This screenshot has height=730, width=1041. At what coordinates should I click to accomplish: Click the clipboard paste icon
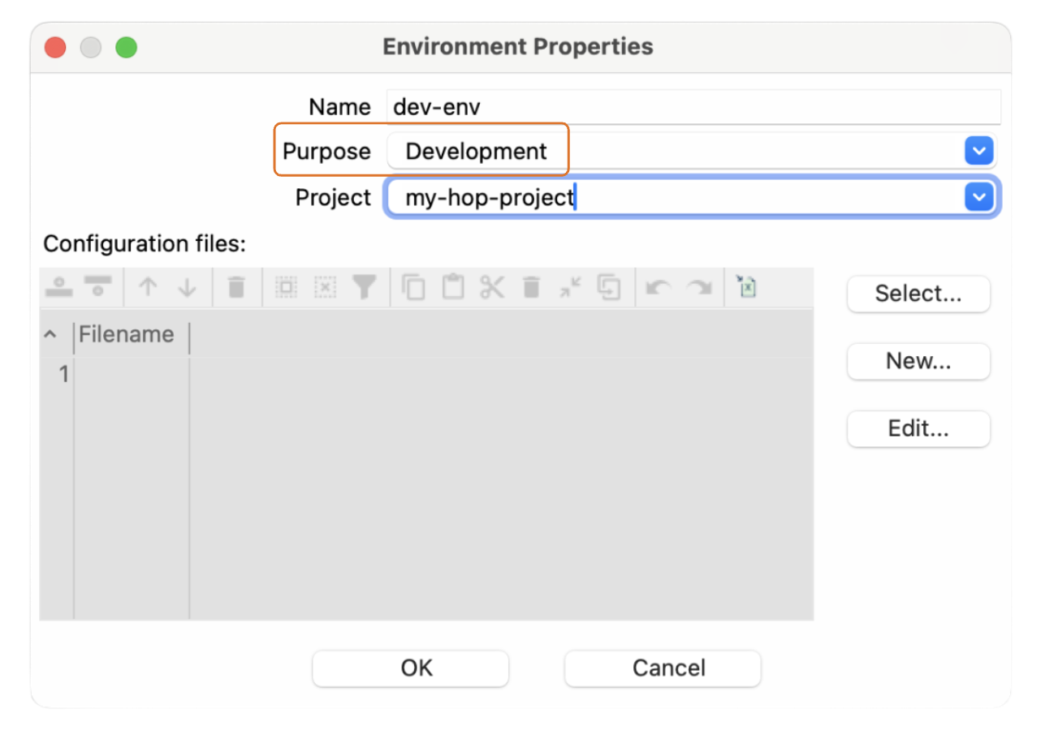click(453, 287)
